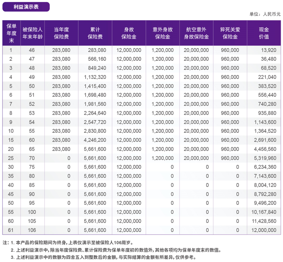Click cumulative premium 5,661,600 in year 20 row
The width and height of the screenshot is (283, 262).
pos(95,149)
